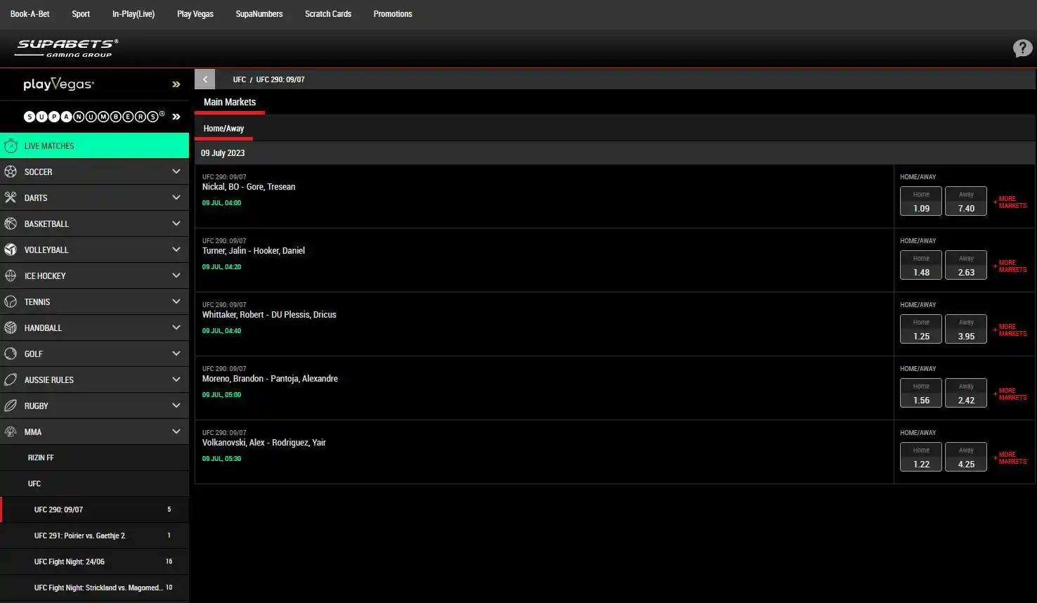This screenshot has height=603, width=1037.
Task: Click the back arrow beside UFC breadcrumb
Action: point(204,79)
